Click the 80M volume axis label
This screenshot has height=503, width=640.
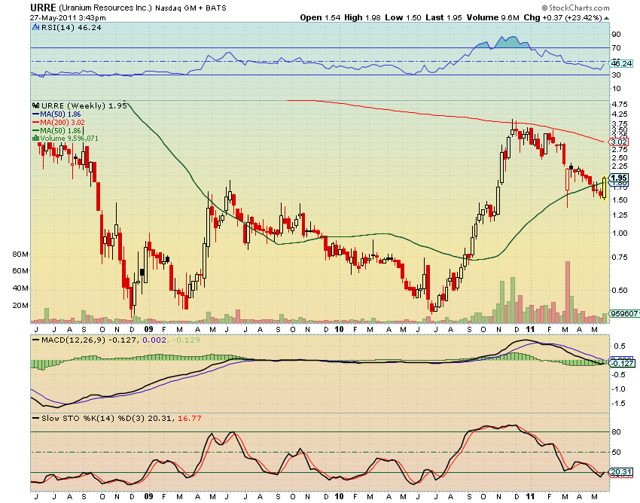click(20, 254)
